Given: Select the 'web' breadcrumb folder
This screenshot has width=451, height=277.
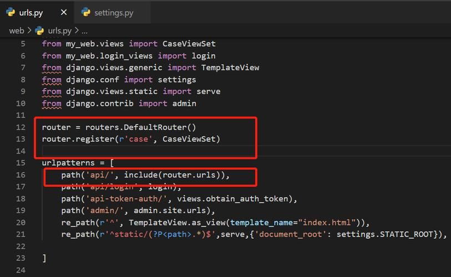Looking at the screenshot, I should pyautogui.click(x=17, y=30).
